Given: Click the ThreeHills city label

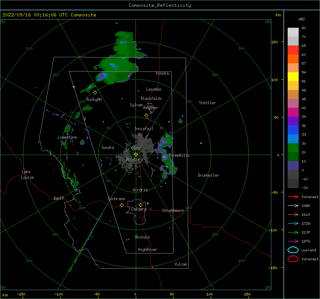Looking at the screenshot, I should 179,155.
